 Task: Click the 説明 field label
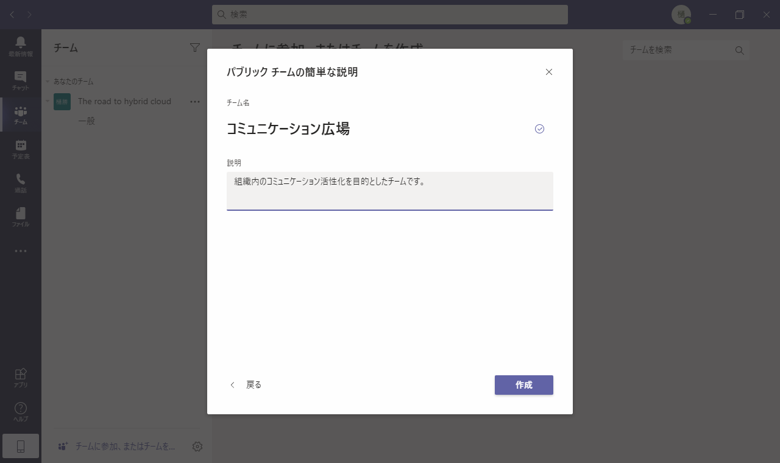point(234,163)
